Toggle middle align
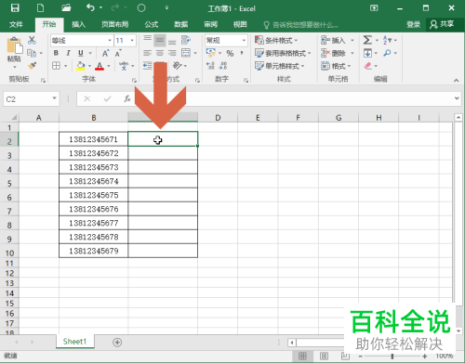 [160, 40]
